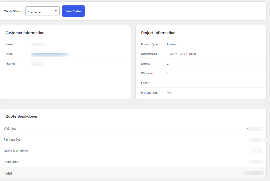Select the Windows value 1

pos(168,73)
